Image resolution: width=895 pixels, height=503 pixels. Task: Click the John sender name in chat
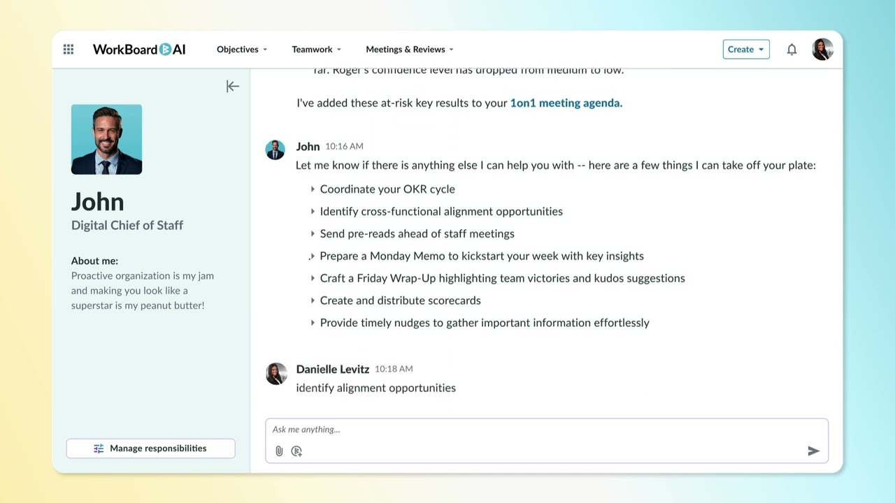308,147
